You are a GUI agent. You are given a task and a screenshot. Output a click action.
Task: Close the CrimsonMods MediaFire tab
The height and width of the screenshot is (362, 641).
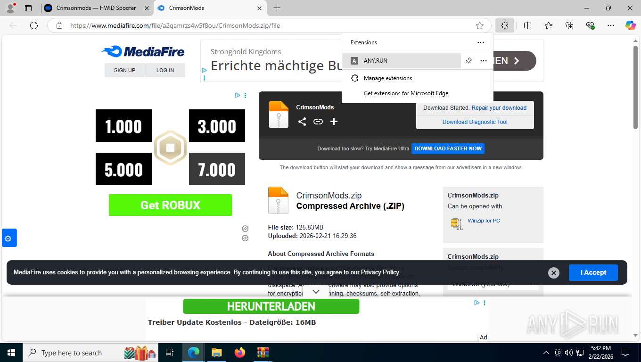(x=259, y=8)
